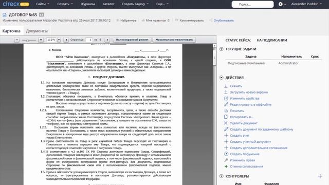Collapse the ТЕКУЩИЕ ЗАДАЧИ section
This screenshot has height=185, width=329.
pyautogui.click(x=221, y=49)
